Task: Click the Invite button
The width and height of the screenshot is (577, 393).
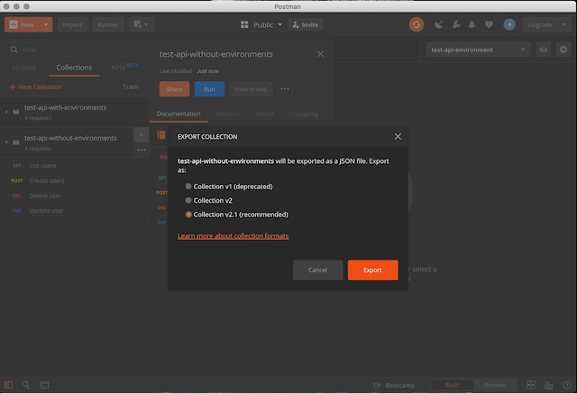Action: (x=306, y=24)
